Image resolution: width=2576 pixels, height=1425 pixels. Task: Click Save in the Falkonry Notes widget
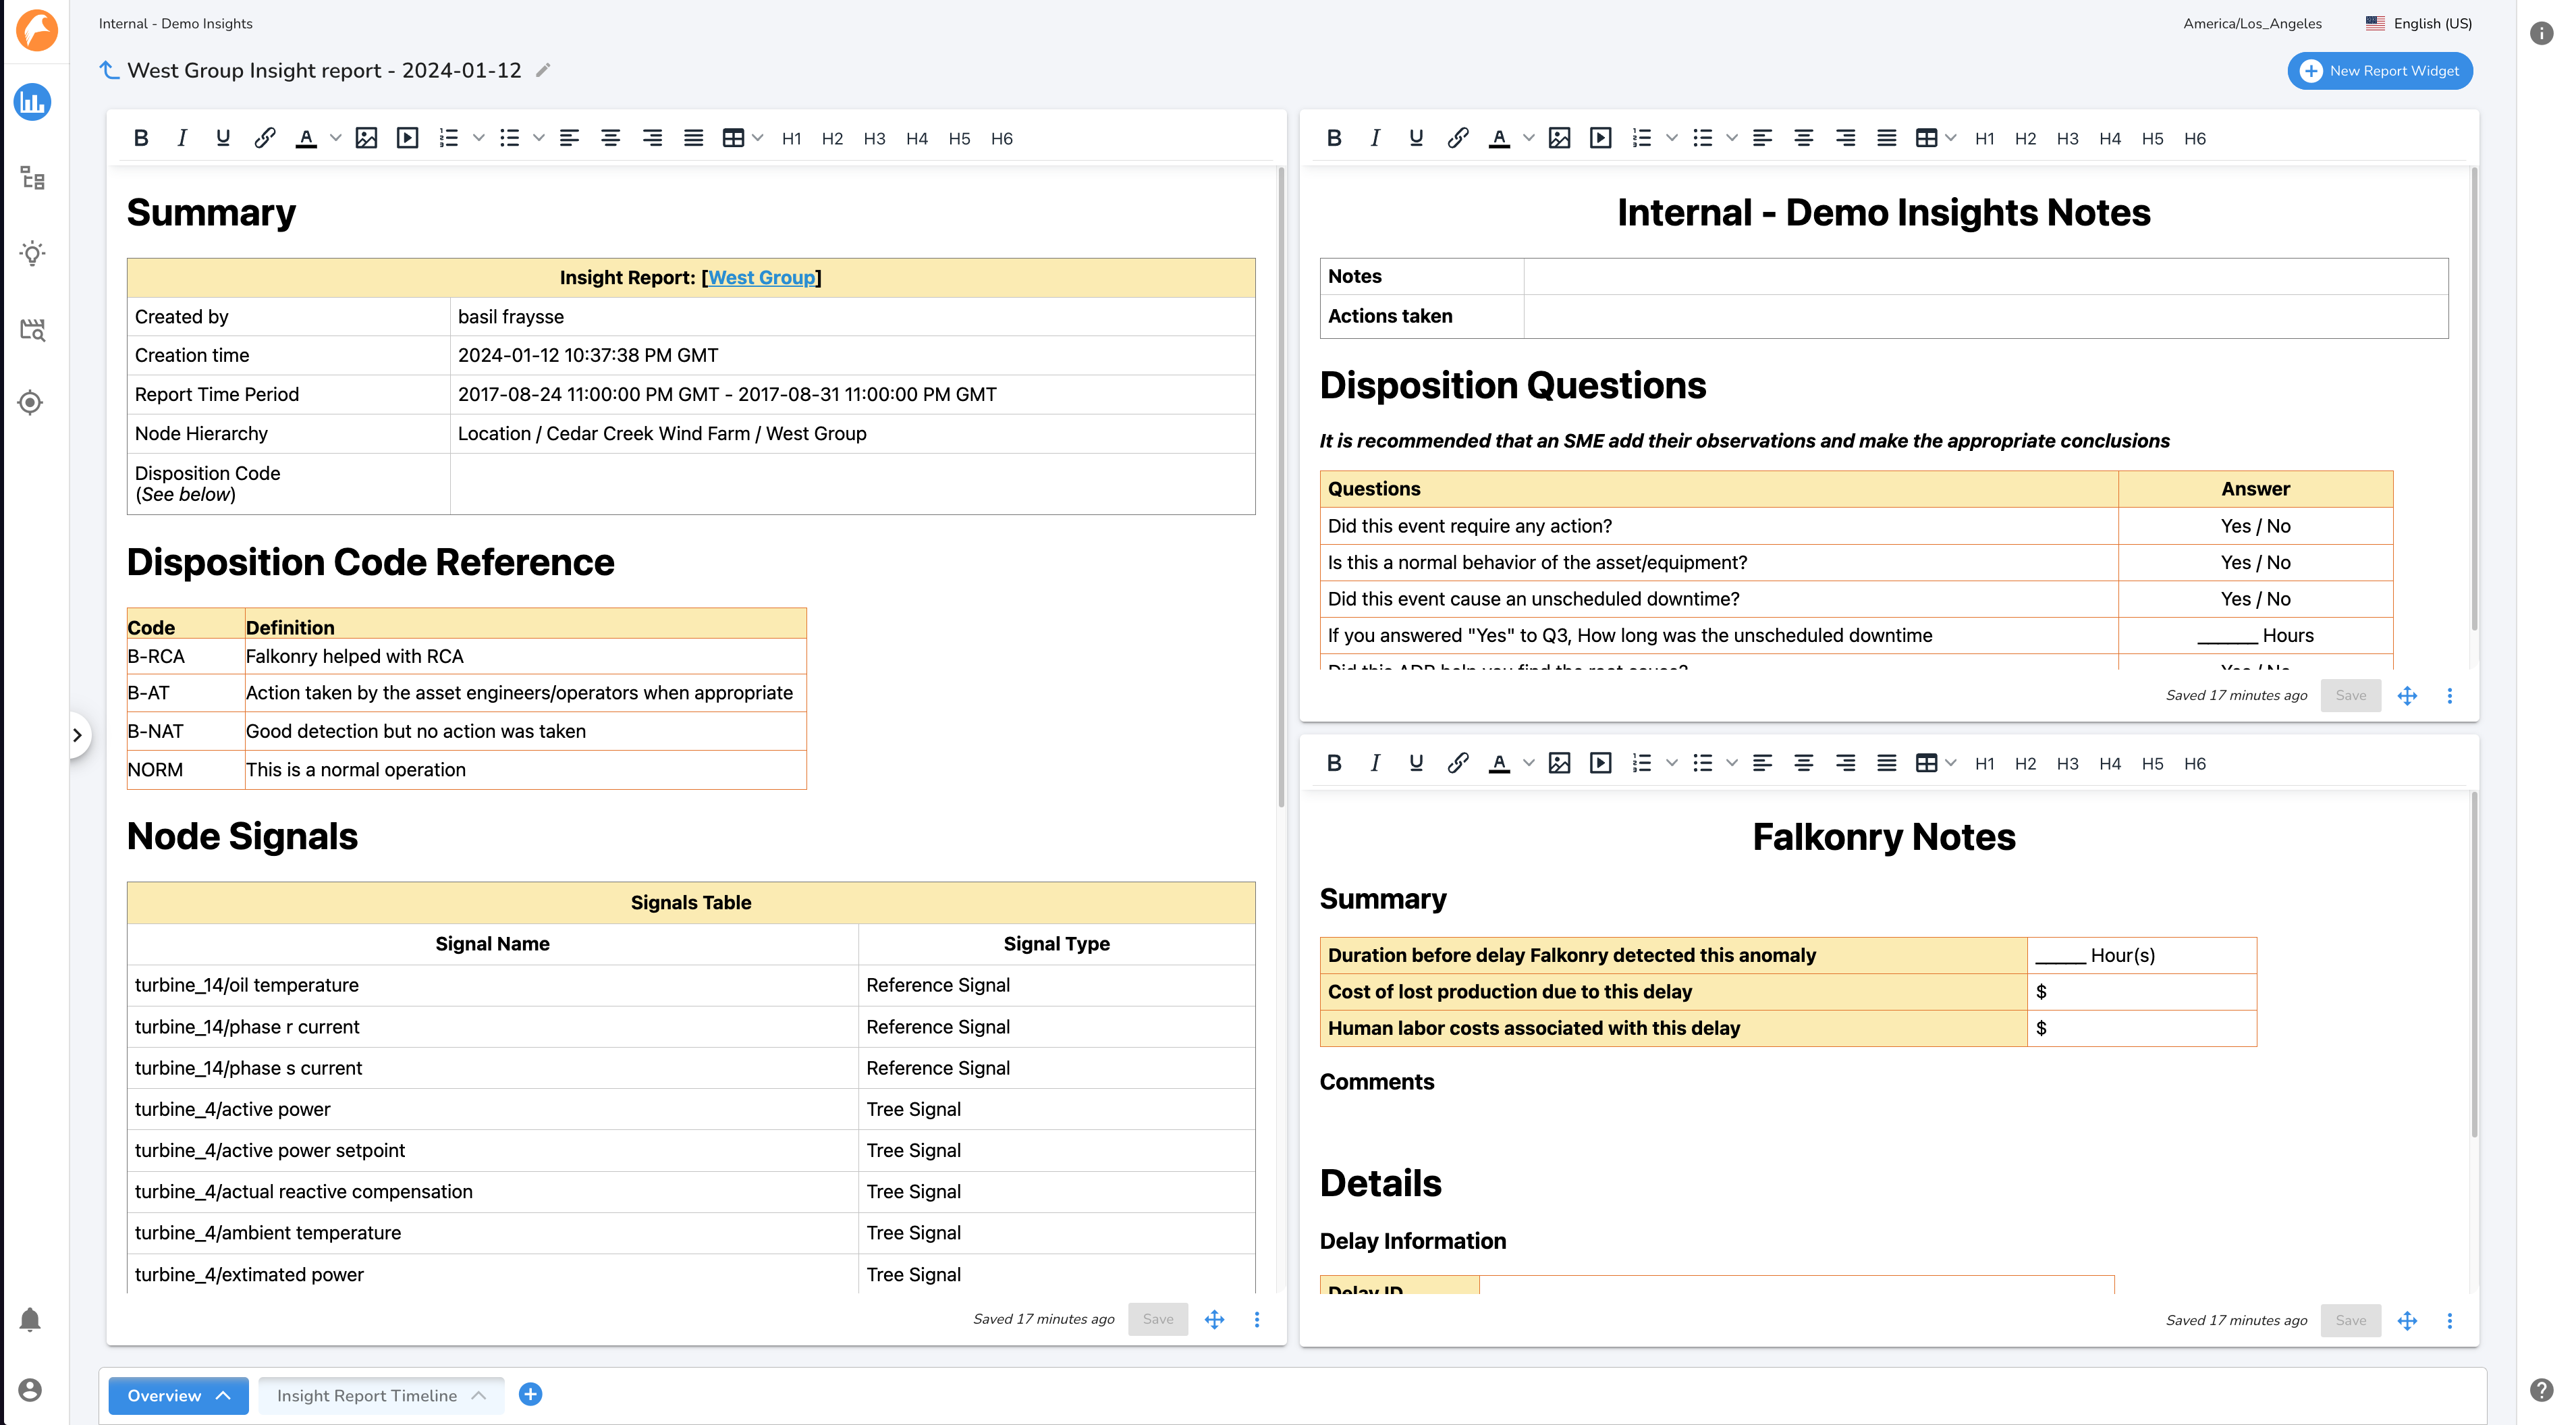pyautogui.click(x=2350, y=1320)
